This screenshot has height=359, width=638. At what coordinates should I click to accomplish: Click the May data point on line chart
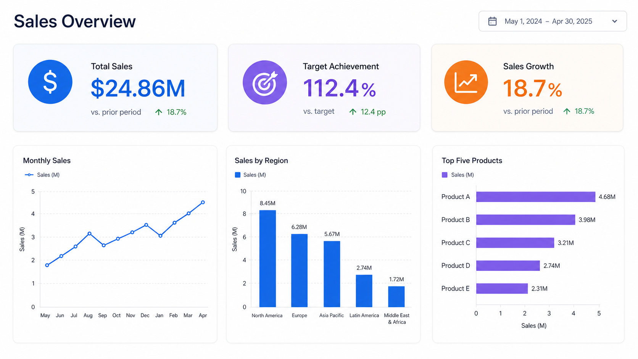click(x=47, y=265)
